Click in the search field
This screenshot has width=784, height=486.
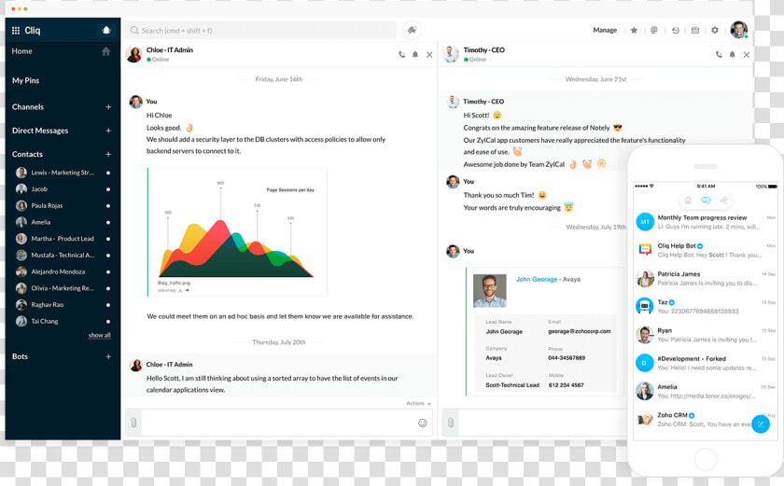[x=260, y=31]
